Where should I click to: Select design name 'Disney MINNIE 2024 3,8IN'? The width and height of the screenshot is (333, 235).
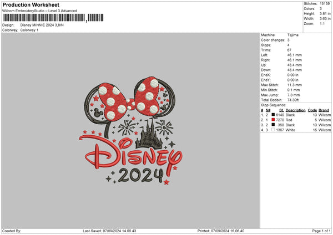coord(42,25)
